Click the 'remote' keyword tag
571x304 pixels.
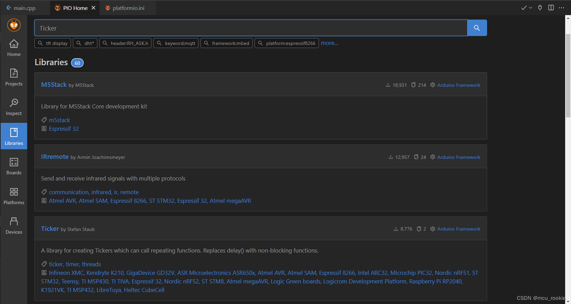(130, 192)
